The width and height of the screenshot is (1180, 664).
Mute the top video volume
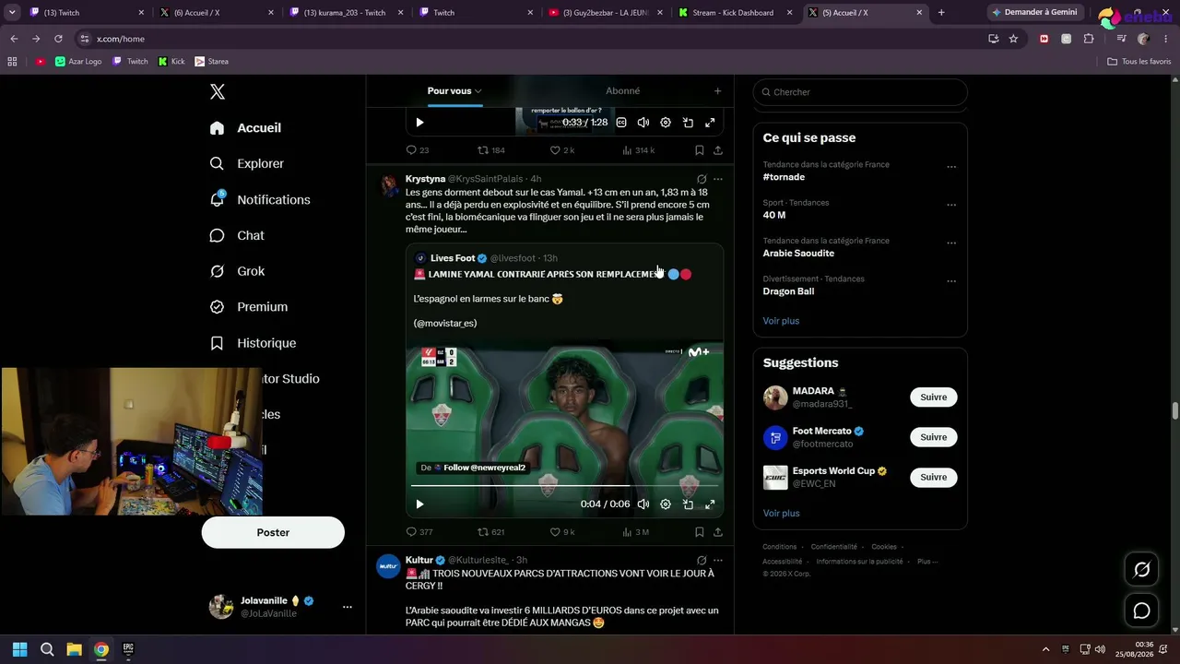pos(643,123)
